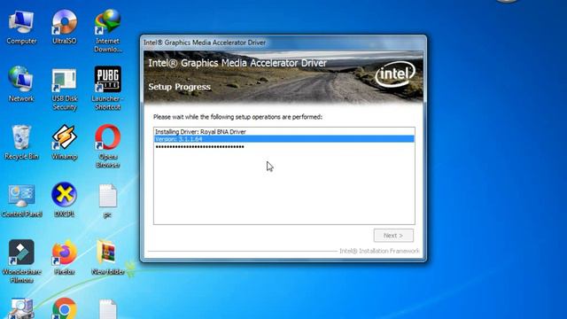The width and height of the screenshot is (567, 319).
Task: Select the USB Disk Security shortcut
Action: click(65, 89)
